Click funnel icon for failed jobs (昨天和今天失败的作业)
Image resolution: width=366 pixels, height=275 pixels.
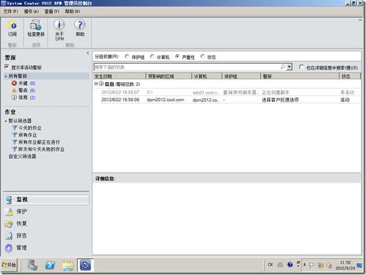14,149
